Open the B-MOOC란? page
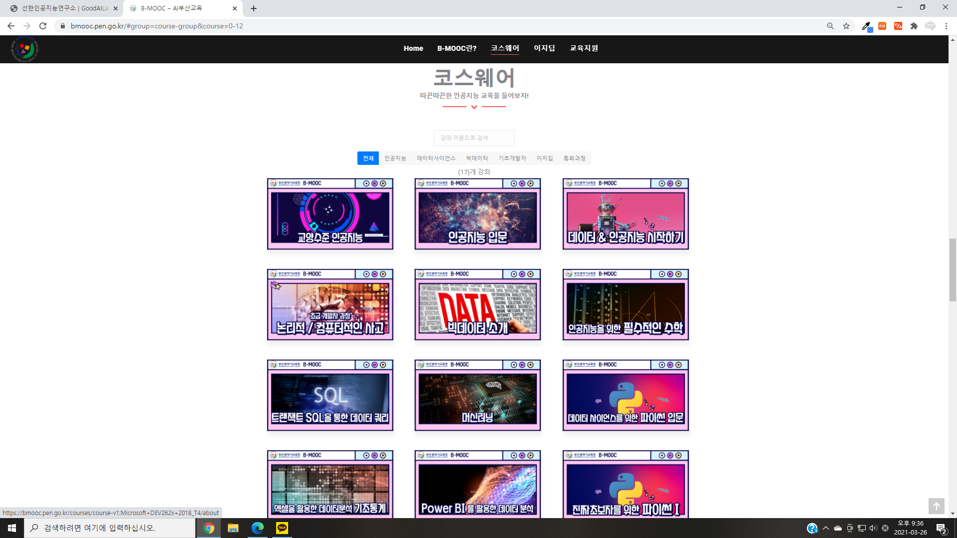The image size is (957, 538). coord(457,48)
